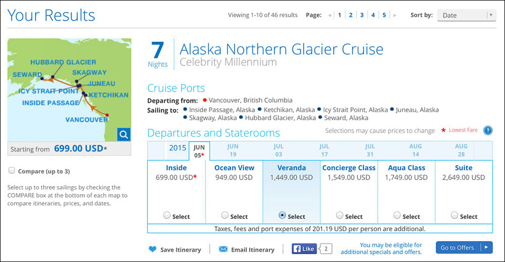The width and height of the screenshot is (505, 262).
Task: Select the Inside stateroom radio button
Action: point(167,216)
